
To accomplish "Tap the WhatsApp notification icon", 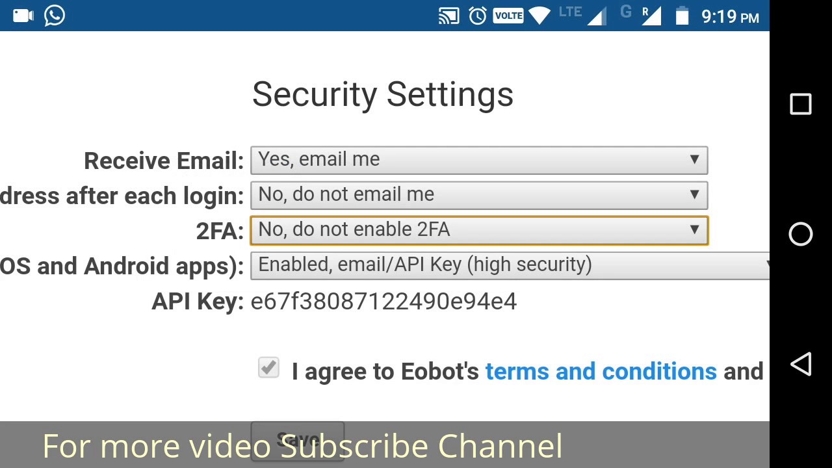I will (x=55, y=16).
